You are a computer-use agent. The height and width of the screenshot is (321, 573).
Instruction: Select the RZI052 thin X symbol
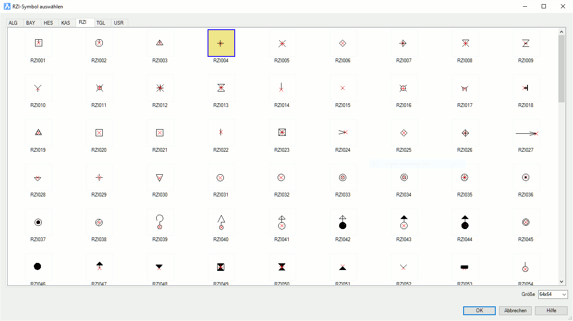coord(404,267)
